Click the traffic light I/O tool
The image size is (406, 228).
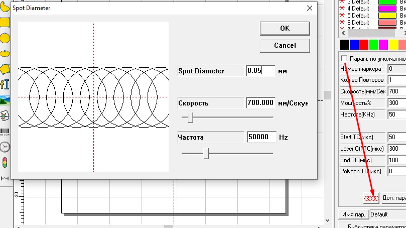5,162
